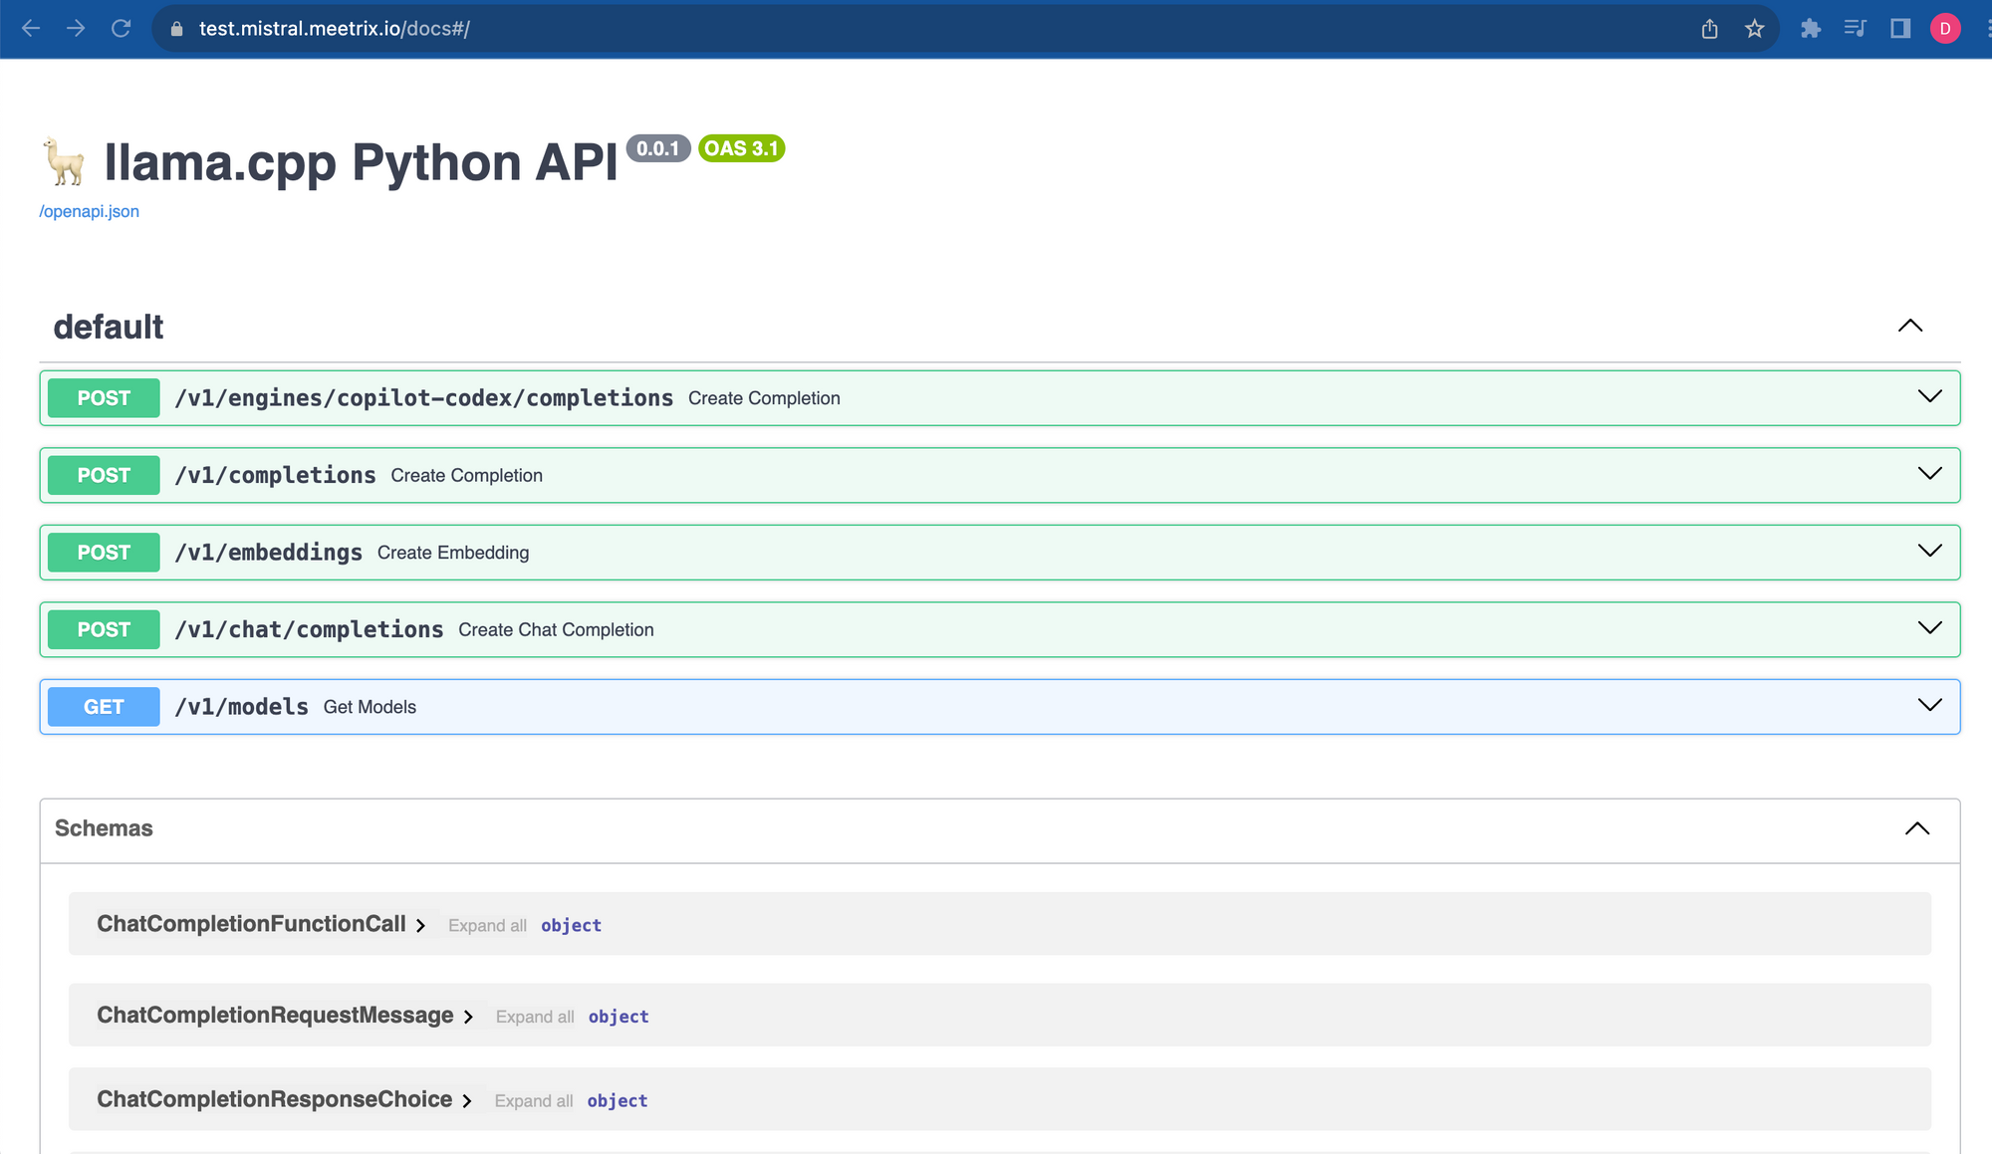Open the media control queue icon
The image size is (1992, 1154).
tap(1855, 29)
